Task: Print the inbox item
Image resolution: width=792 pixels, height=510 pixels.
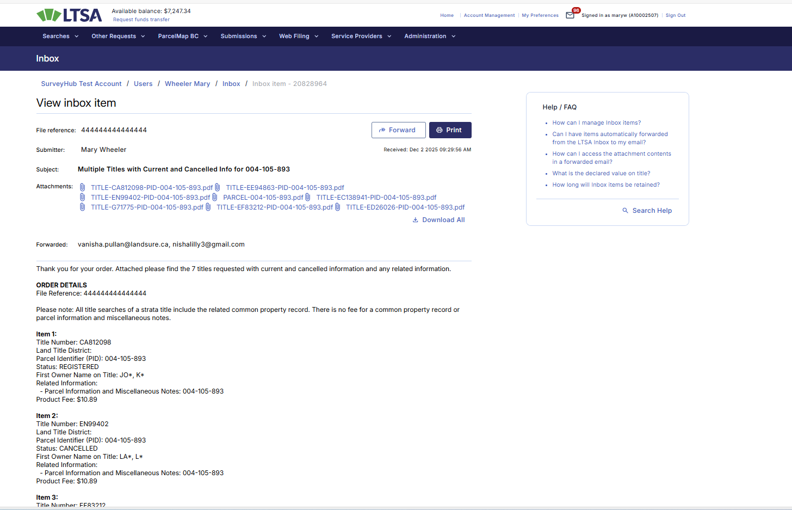Action: pos(450,130)
